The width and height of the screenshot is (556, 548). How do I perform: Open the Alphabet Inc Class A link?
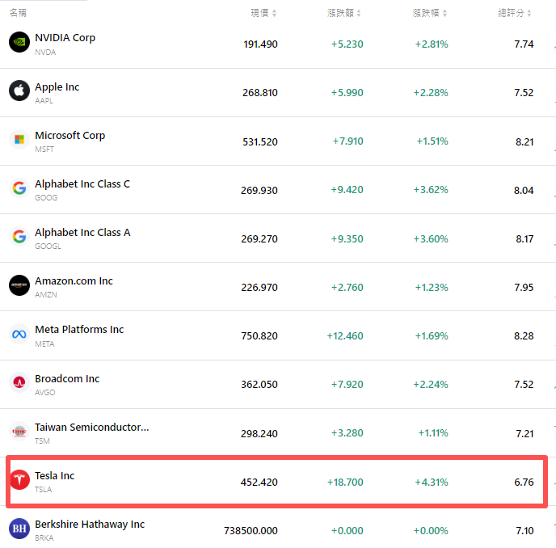click(82, 233)
